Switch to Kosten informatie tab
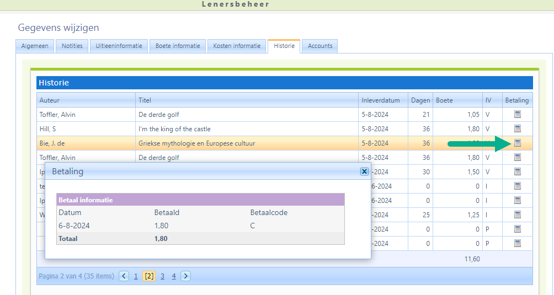 [237, 46]
